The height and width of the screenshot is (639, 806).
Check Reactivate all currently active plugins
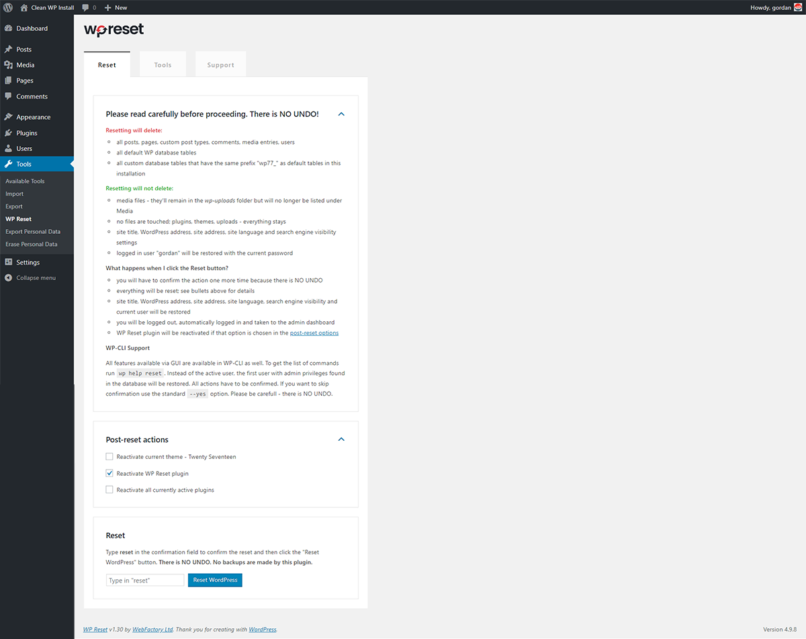[x=109, y=489]
